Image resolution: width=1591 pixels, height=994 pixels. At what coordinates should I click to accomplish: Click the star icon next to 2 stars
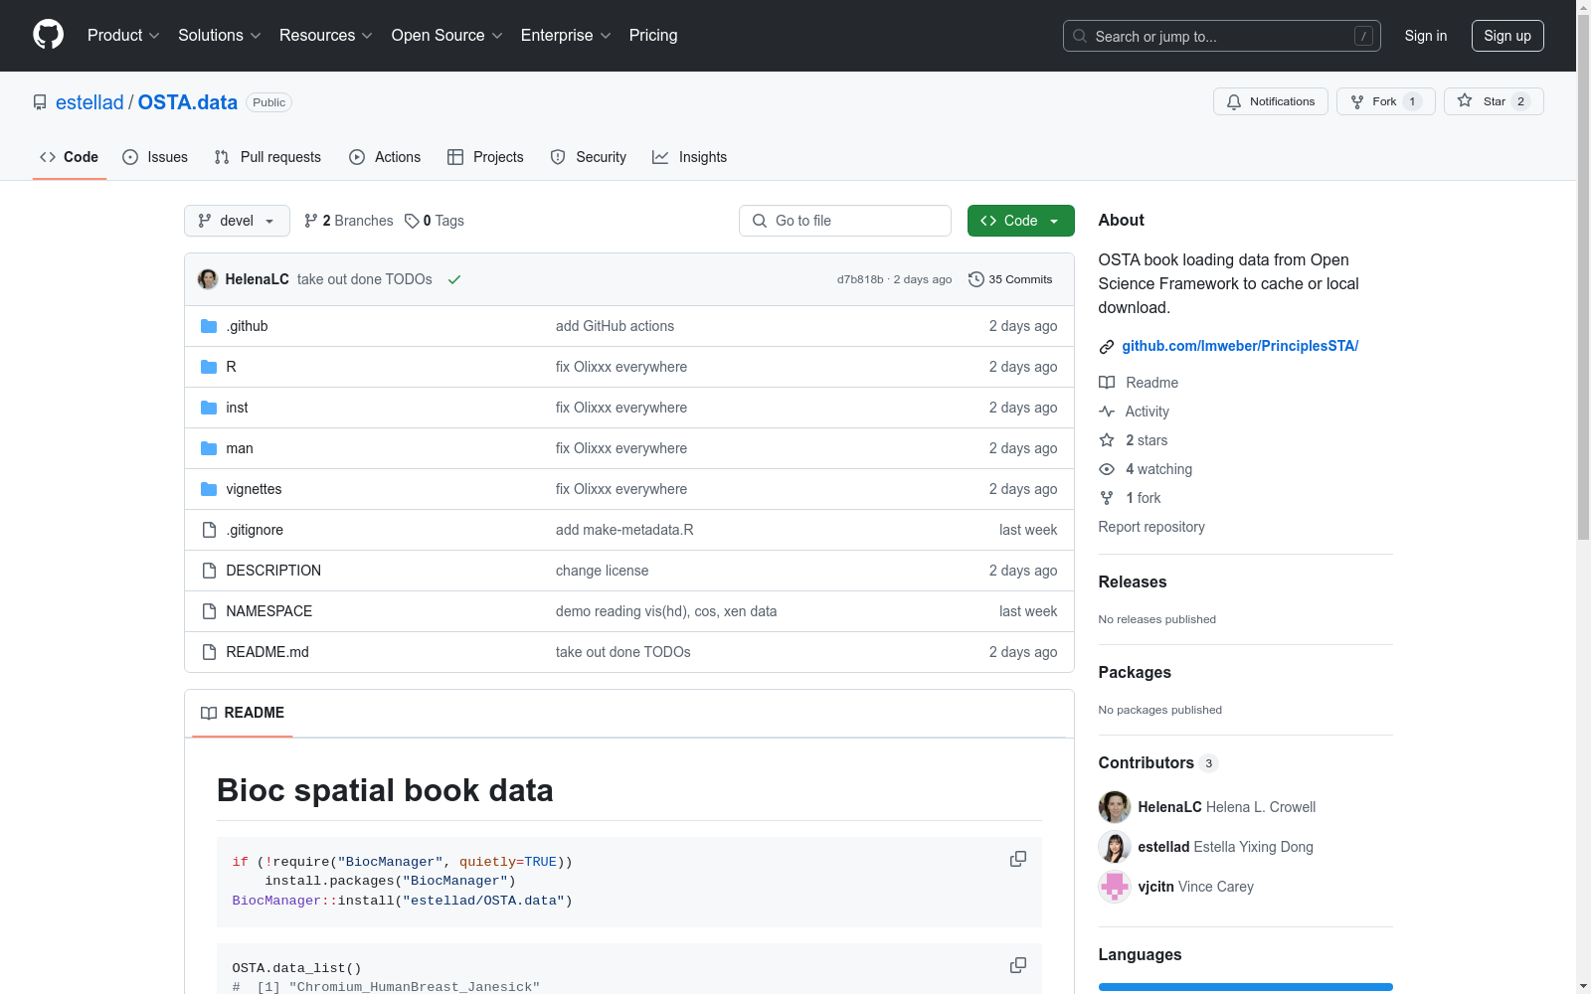click(1107, 440)
